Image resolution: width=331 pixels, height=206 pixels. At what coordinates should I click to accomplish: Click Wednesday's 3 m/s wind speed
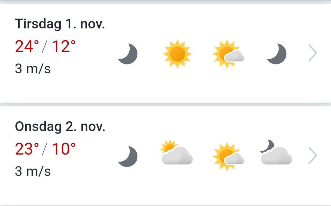[33, 171]
